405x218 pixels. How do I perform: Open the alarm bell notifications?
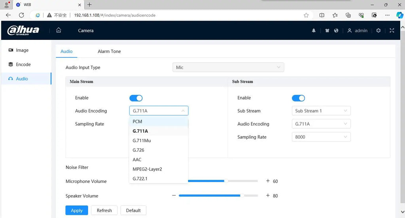tap(314, 30)
